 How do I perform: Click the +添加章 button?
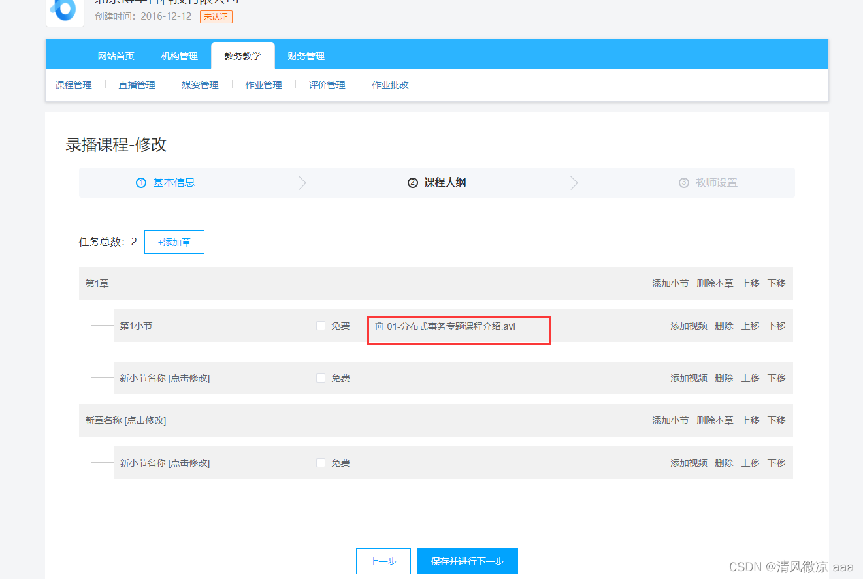pos(174,242)
